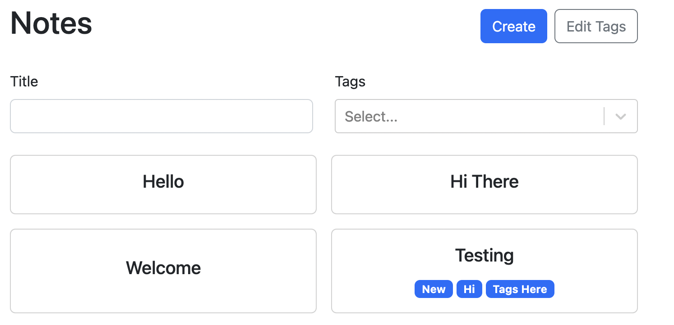The width and height of the screenshot is (674, 325).
Task: Select the Welcome note title text
Action: (163, 268)
